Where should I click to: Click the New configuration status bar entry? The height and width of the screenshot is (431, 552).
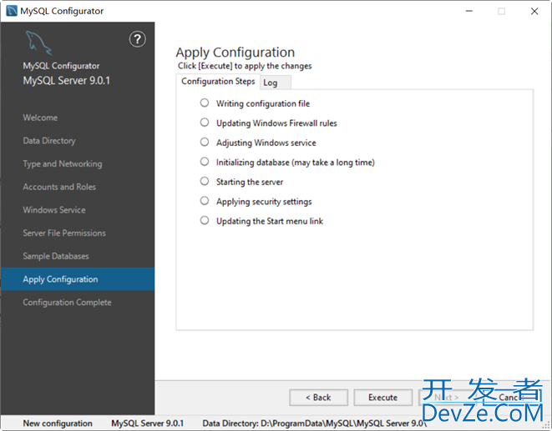click(x=58, y=423)
